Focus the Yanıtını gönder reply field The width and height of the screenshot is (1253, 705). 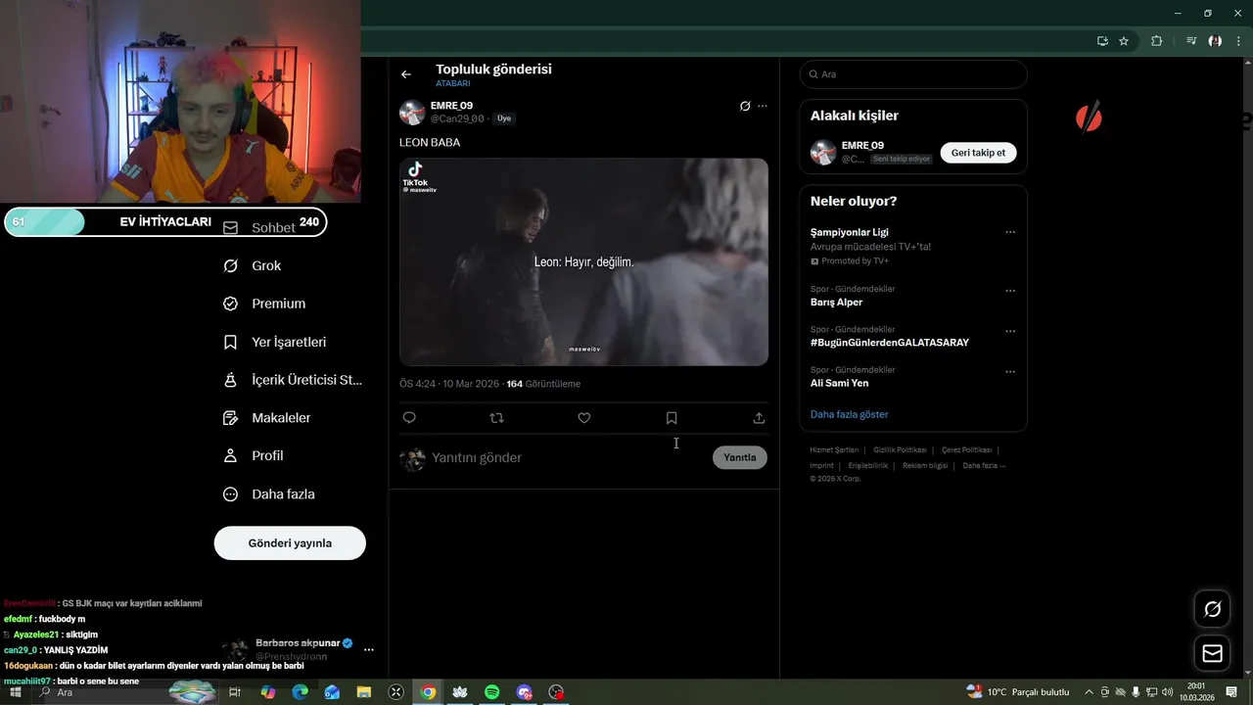(568, 457)
